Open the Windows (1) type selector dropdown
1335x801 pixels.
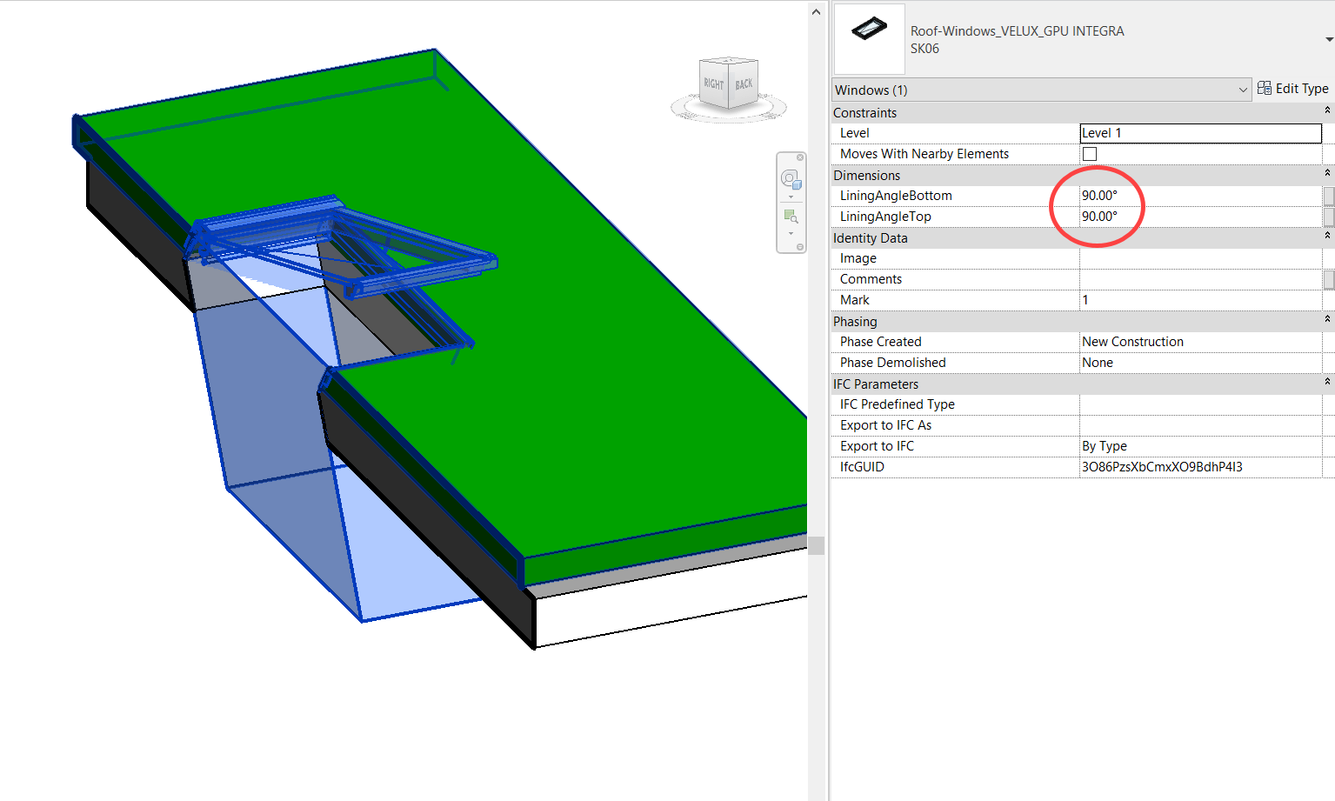(x=1242, y=90)
